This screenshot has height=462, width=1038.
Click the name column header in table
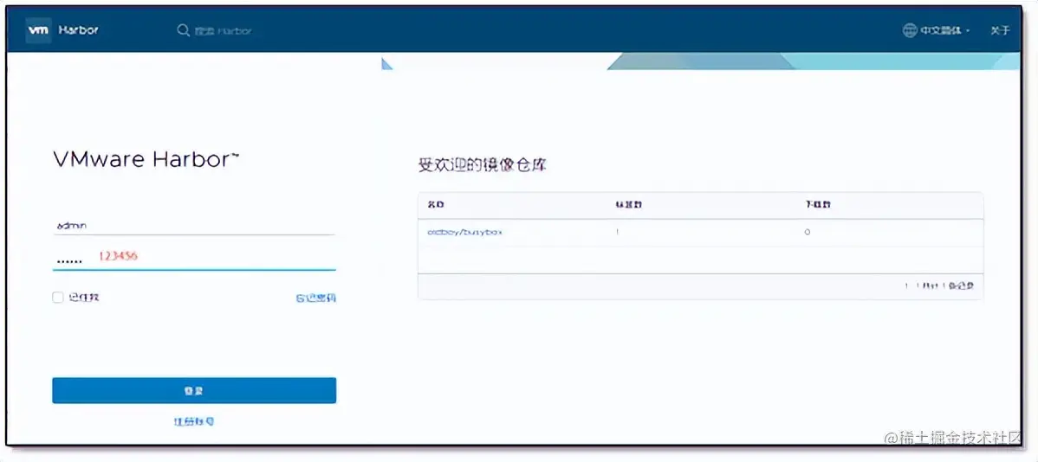click(x=436, y=204)
